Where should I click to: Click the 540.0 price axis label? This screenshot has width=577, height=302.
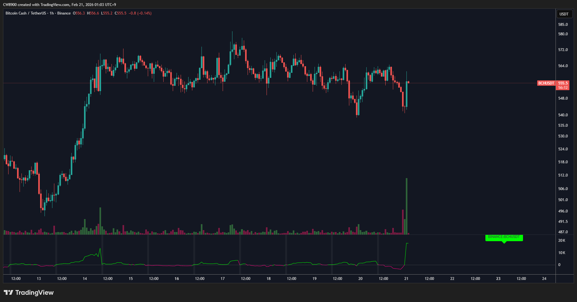point(563,115)
